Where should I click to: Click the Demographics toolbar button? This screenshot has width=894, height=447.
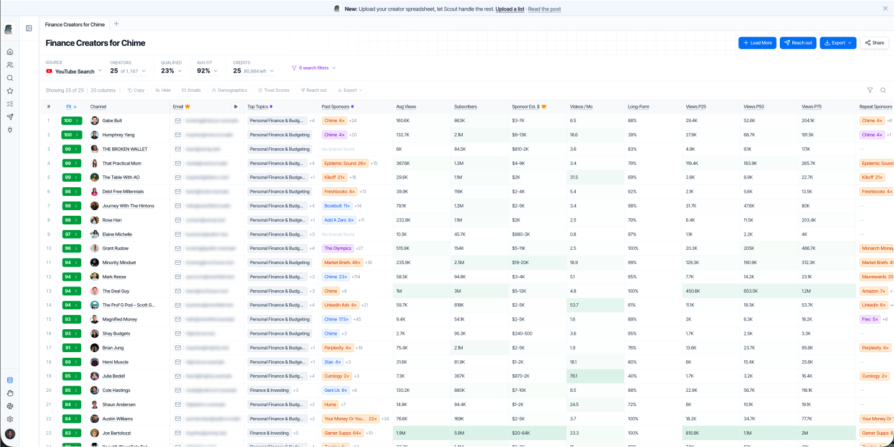[230, 90]
